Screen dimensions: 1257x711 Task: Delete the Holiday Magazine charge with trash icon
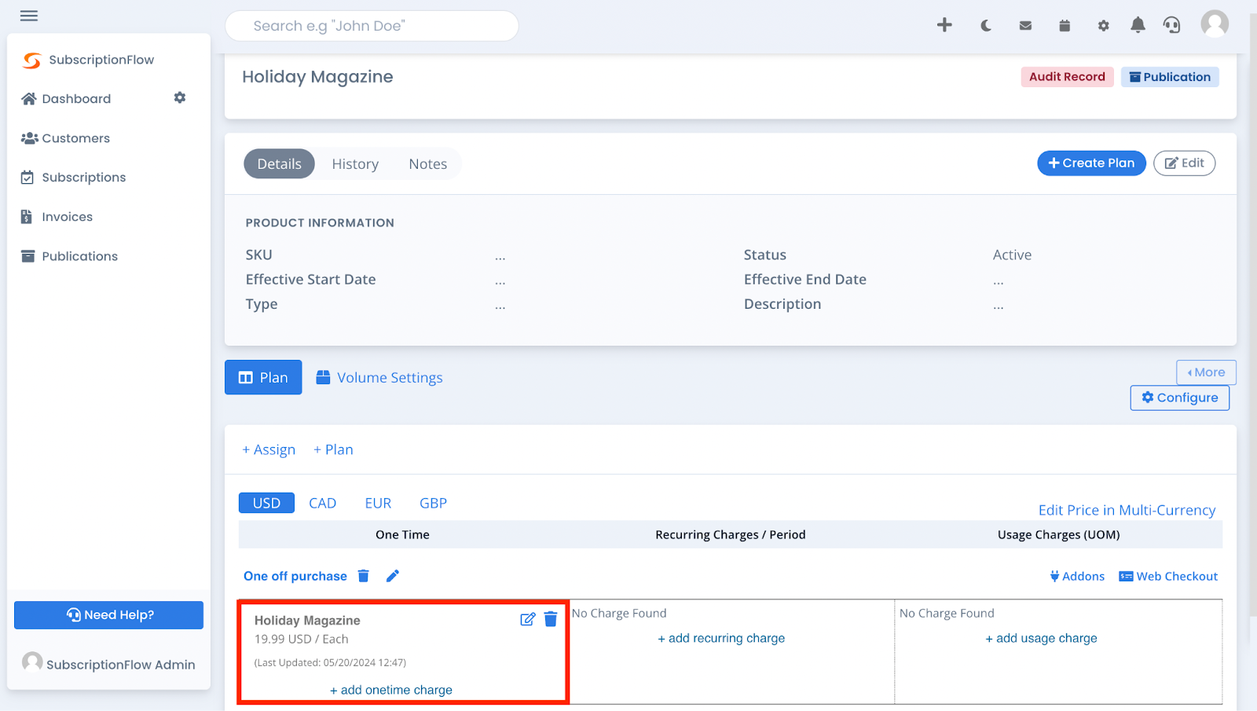click(x=550, y=619)
